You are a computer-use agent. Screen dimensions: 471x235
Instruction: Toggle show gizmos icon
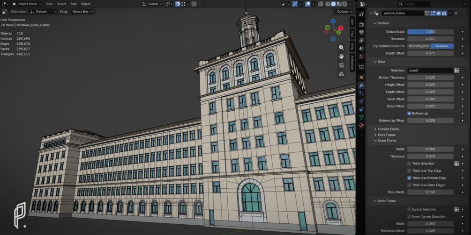(295, 4)
